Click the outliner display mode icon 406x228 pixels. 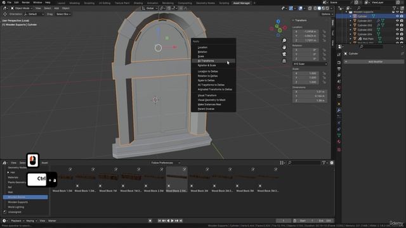pos(348,8)
